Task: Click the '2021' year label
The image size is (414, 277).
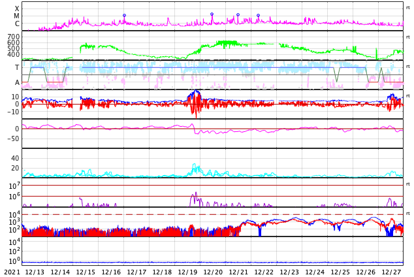Action: click(12, 272)
